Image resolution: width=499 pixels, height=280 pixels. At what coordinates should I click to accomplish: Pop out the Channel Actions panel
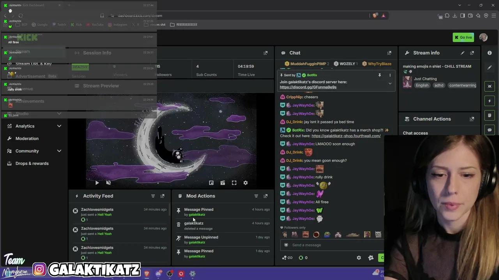coord(472,119)
